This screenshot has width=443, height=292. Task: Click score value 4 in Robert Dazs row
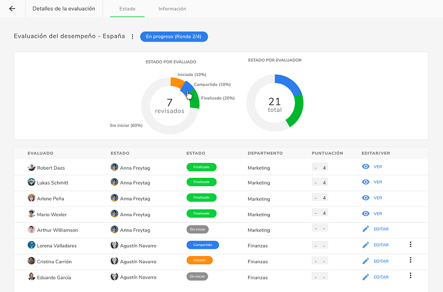[324, 168]
